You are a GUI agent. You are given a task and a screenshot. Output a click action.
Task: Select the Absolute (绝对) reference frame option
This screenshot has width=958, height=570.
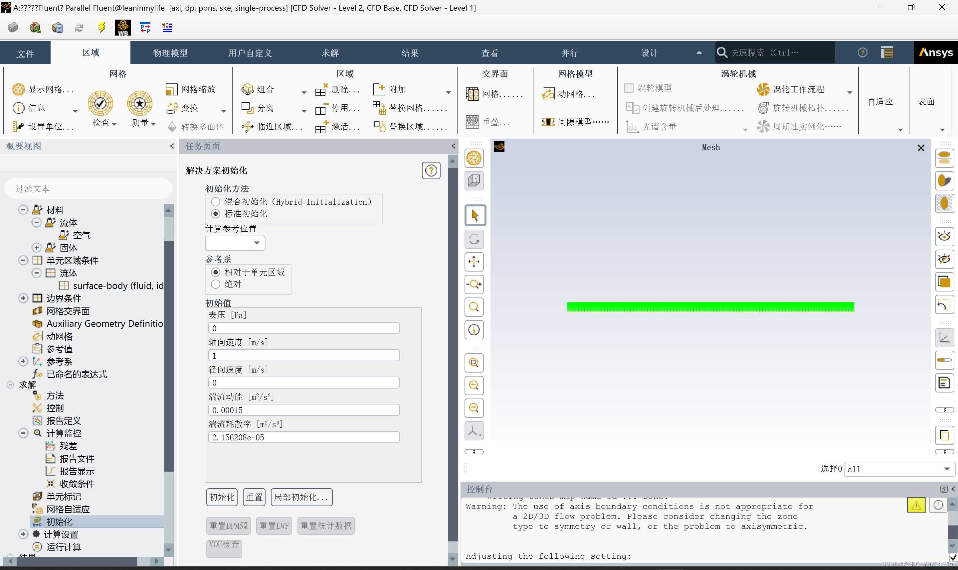[216, 284]
